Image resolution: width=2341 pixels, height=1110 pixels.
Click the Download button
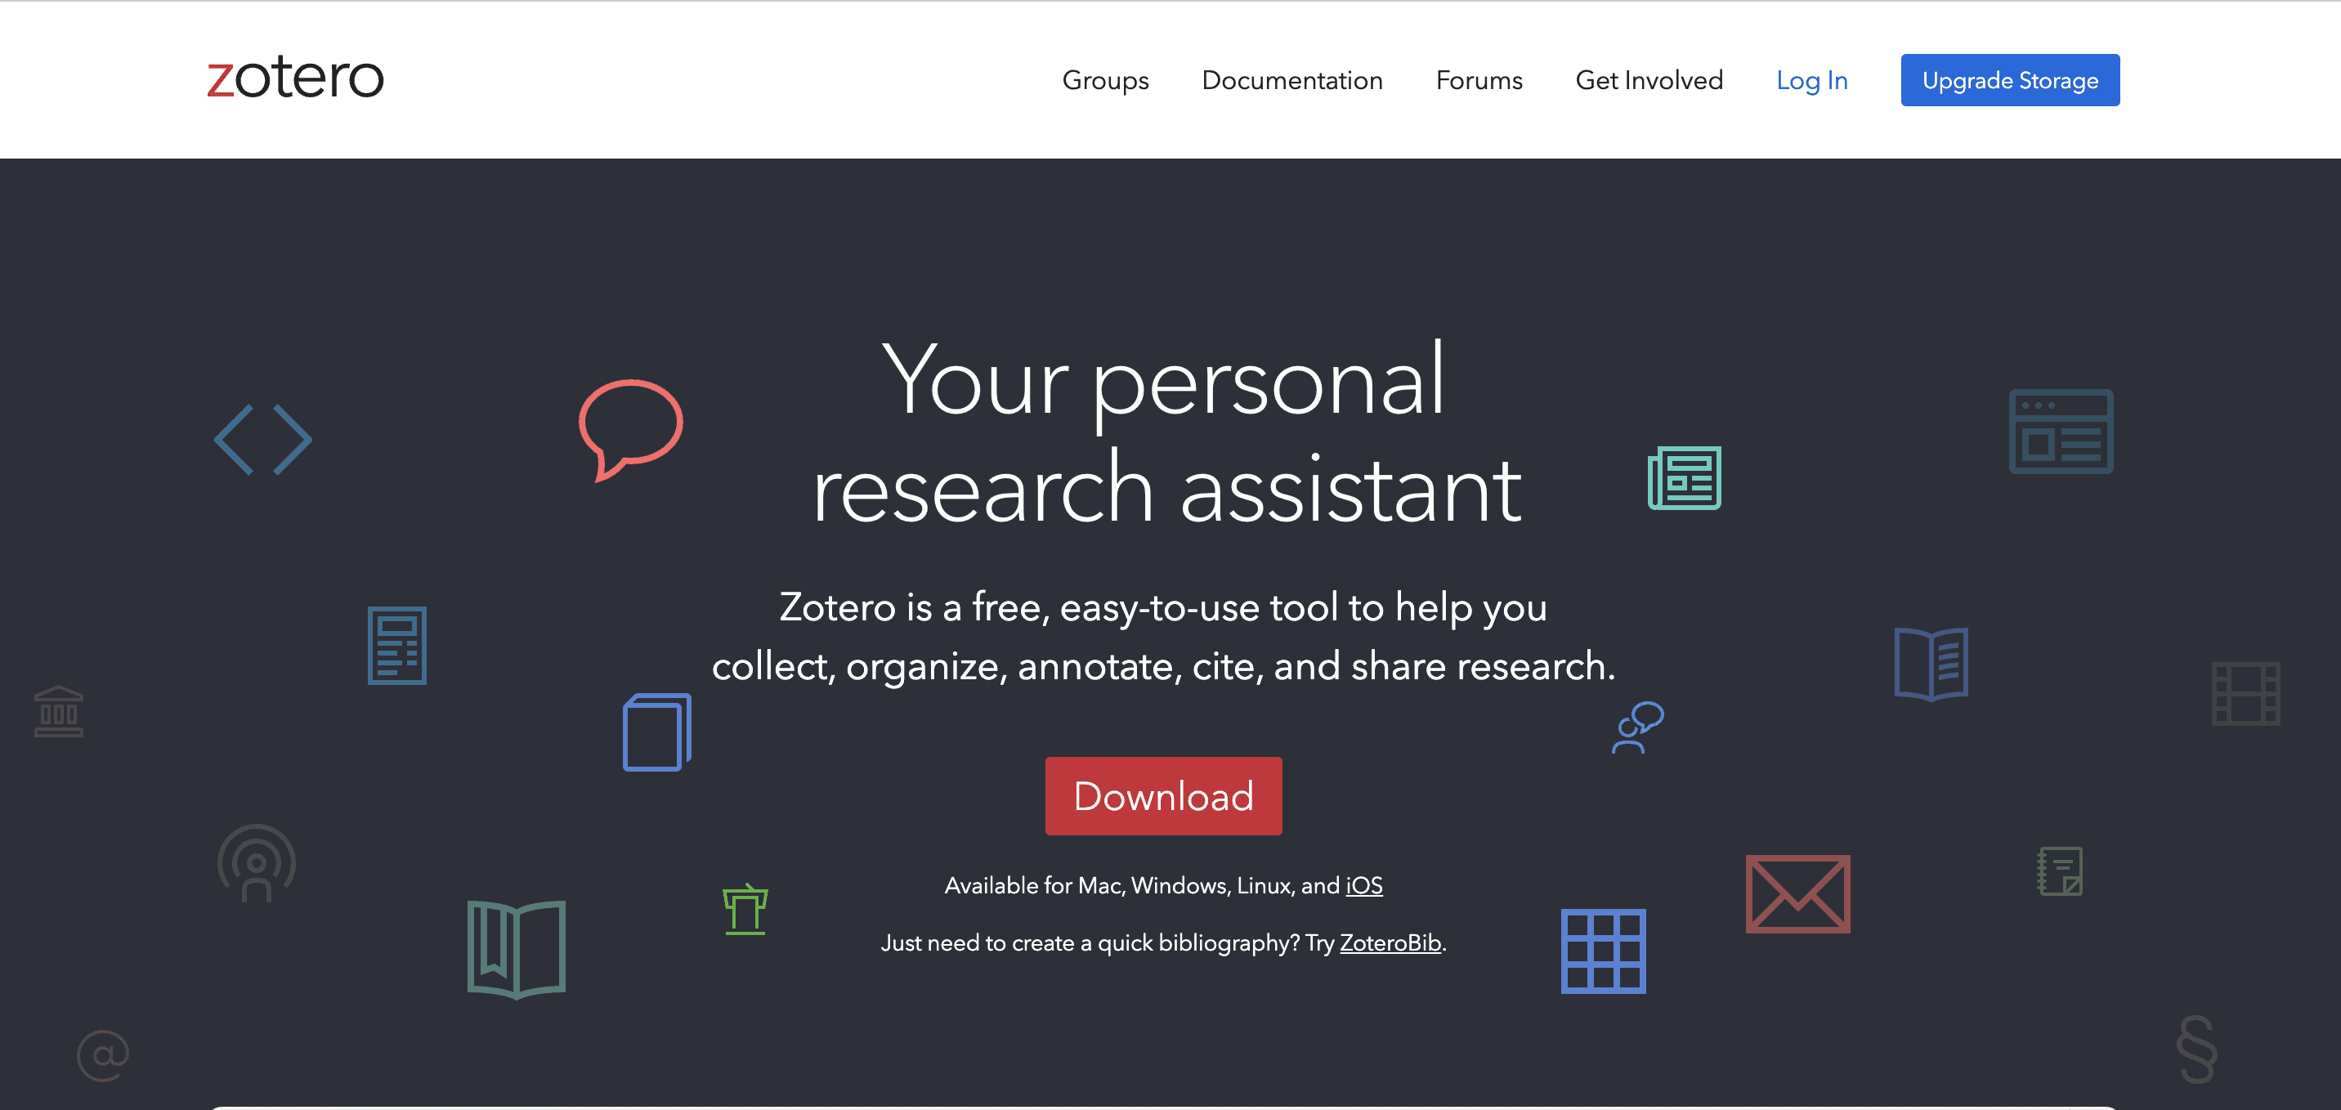pyautogui.click(x=1163, y=796)
